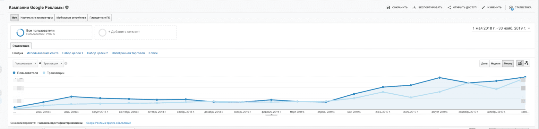Select the Настольные компьютеры device tab

(37, 18)
